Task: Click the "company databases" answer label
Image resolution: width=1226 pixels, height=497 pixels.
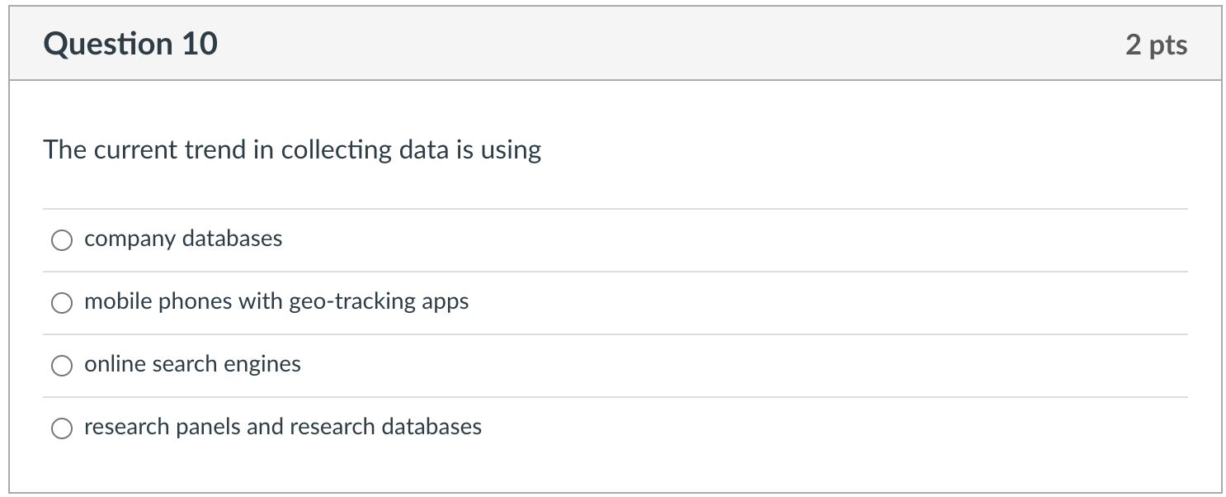Action: click(183, 239)
